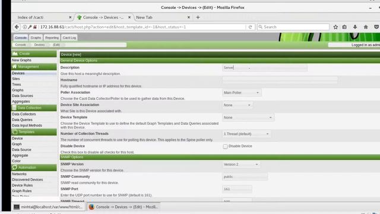Open Discovered Devices in sidebar

point(27,180)
